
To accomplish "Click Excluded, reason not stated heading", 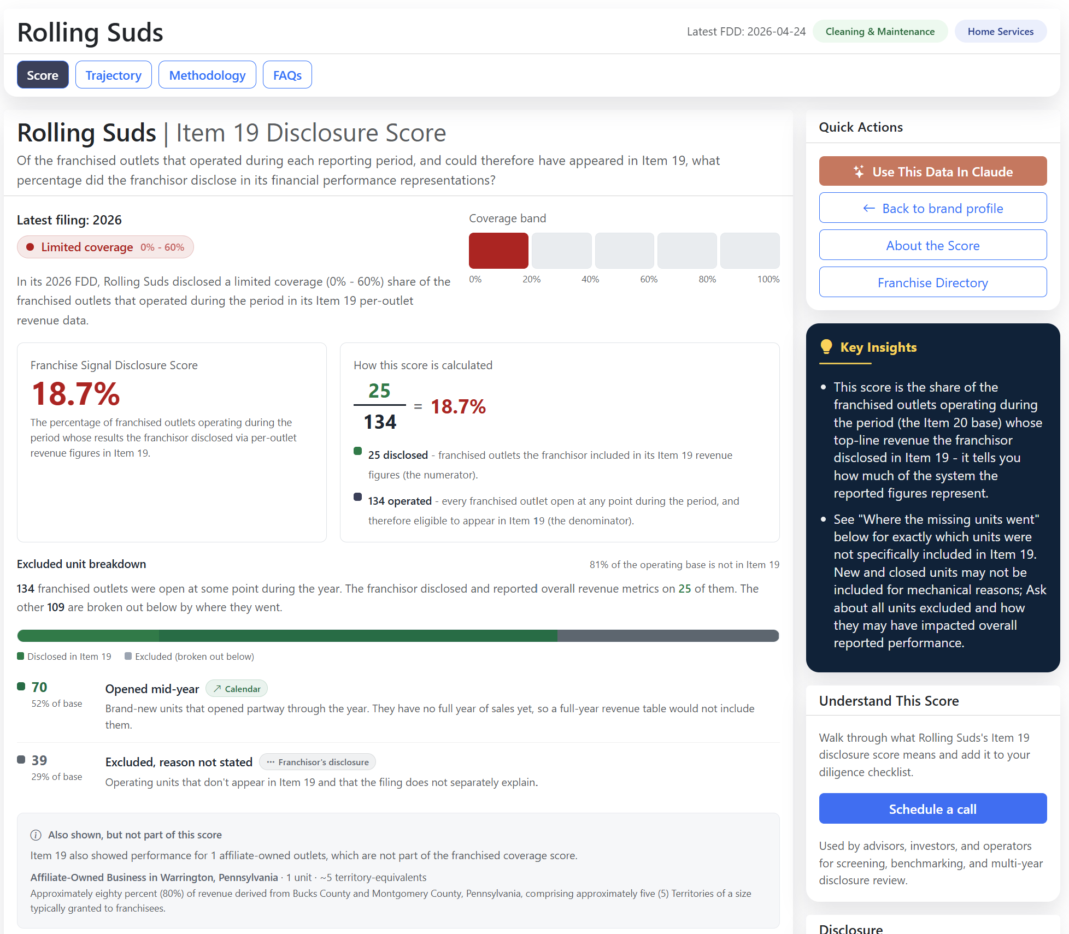I will click(179, 761).
